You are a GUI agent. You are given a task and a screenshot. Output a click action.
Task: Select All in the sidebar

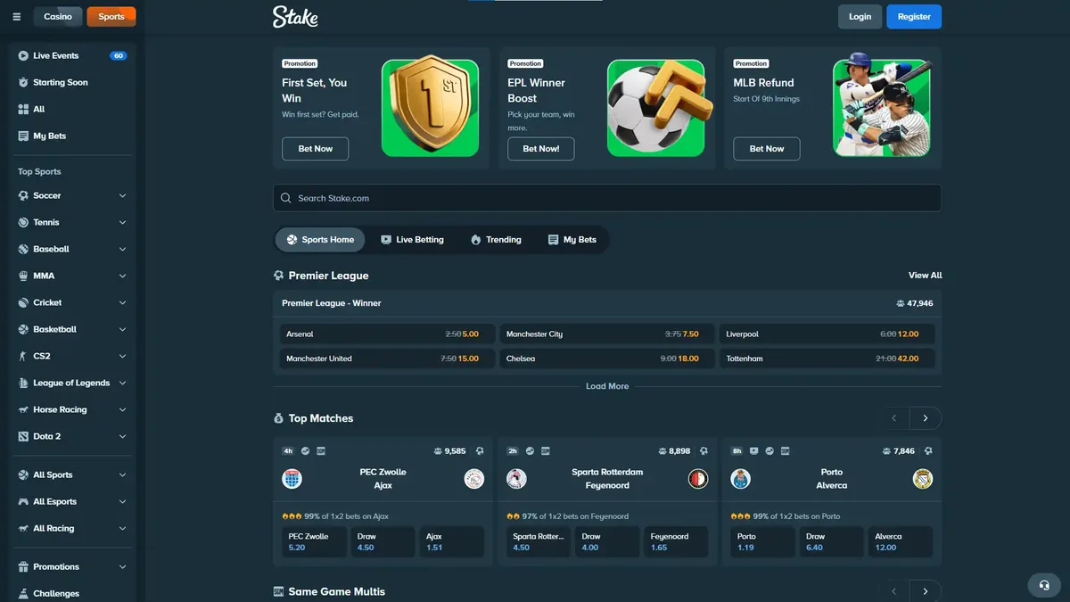click(x=73, y=109)
